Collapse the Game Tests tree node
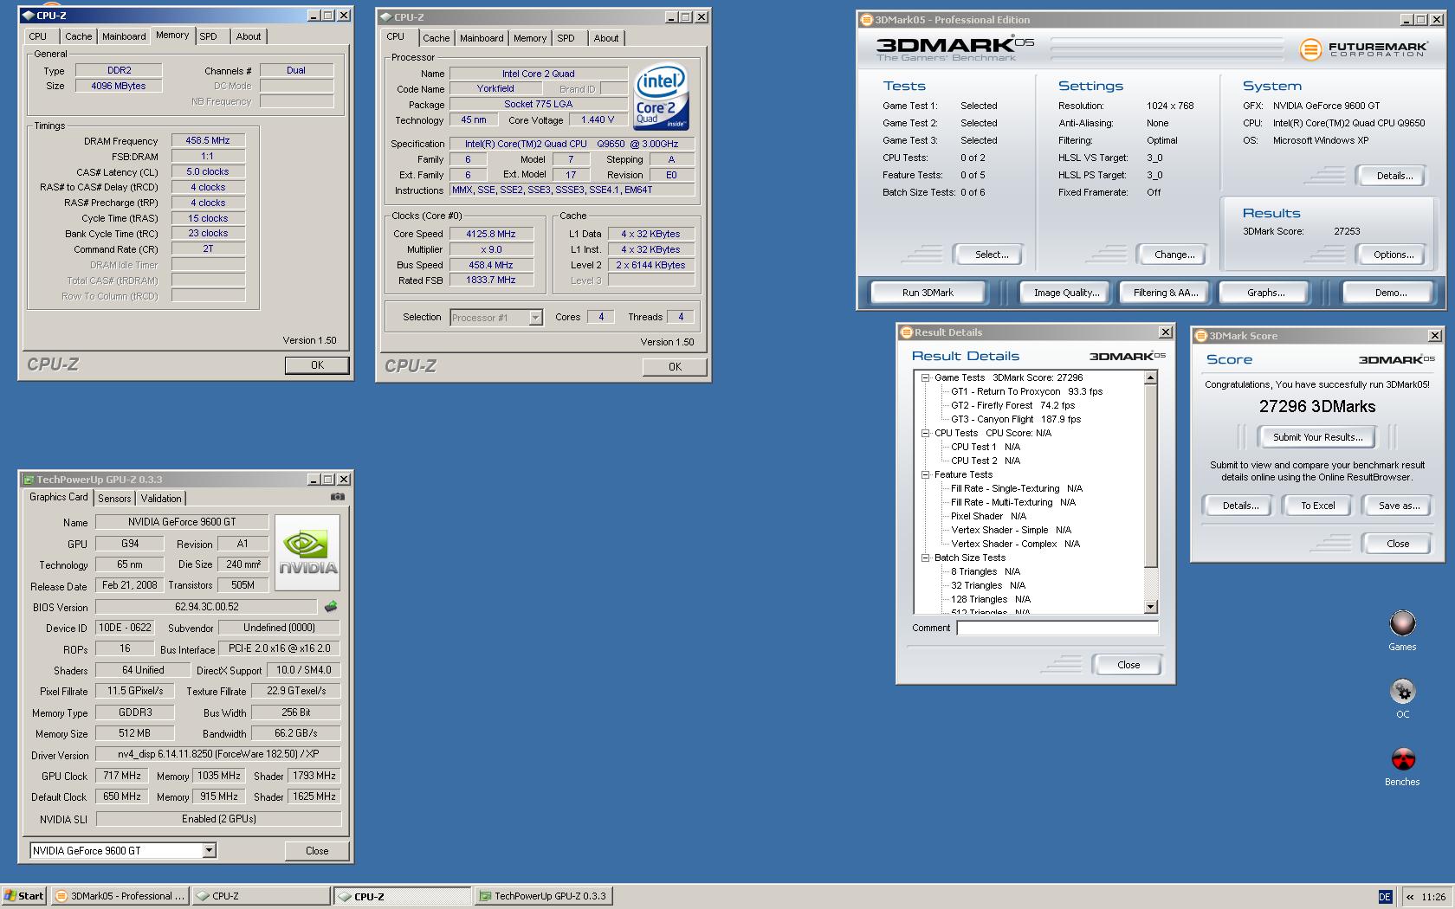This screenshot has width=1455, height=909. click(x=925, y=377)
